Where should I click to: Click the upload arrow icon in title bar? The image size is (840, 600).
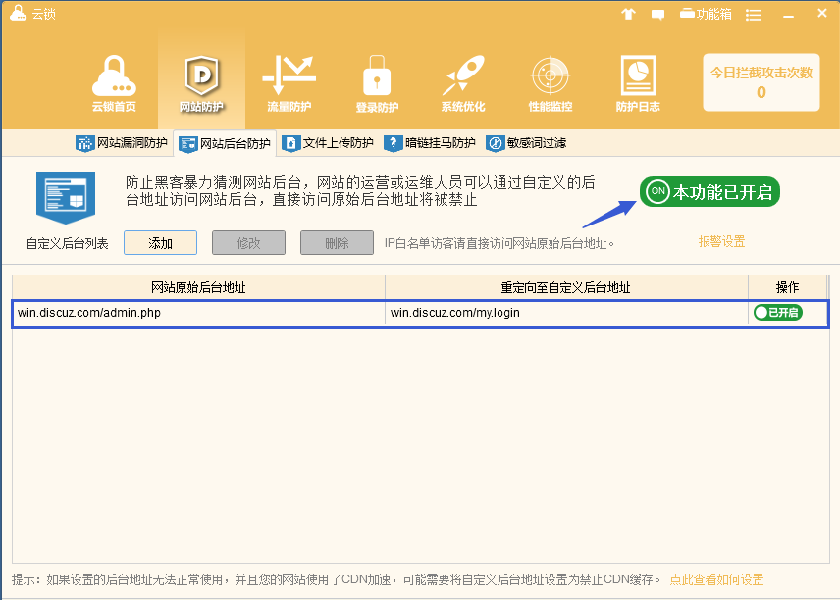628,14
